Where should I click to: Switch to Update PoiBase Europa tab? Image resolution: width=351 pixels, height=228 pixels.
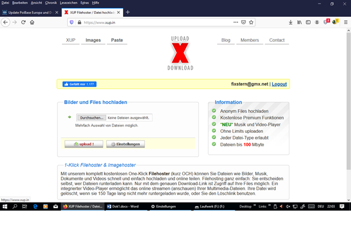(x=30, y=13)
